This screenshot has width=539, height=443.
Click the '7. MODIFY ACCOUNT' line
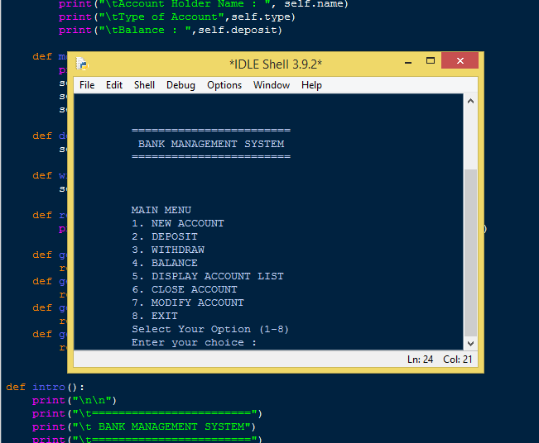(x=188, y=302)
